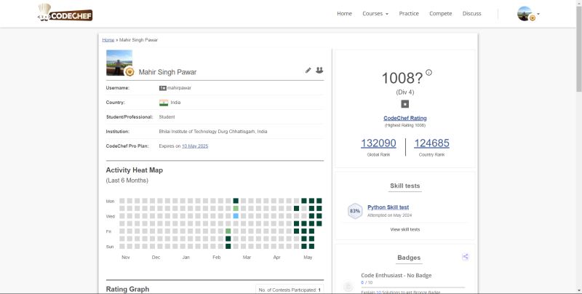Click the pencil edit profile icon

308,71
